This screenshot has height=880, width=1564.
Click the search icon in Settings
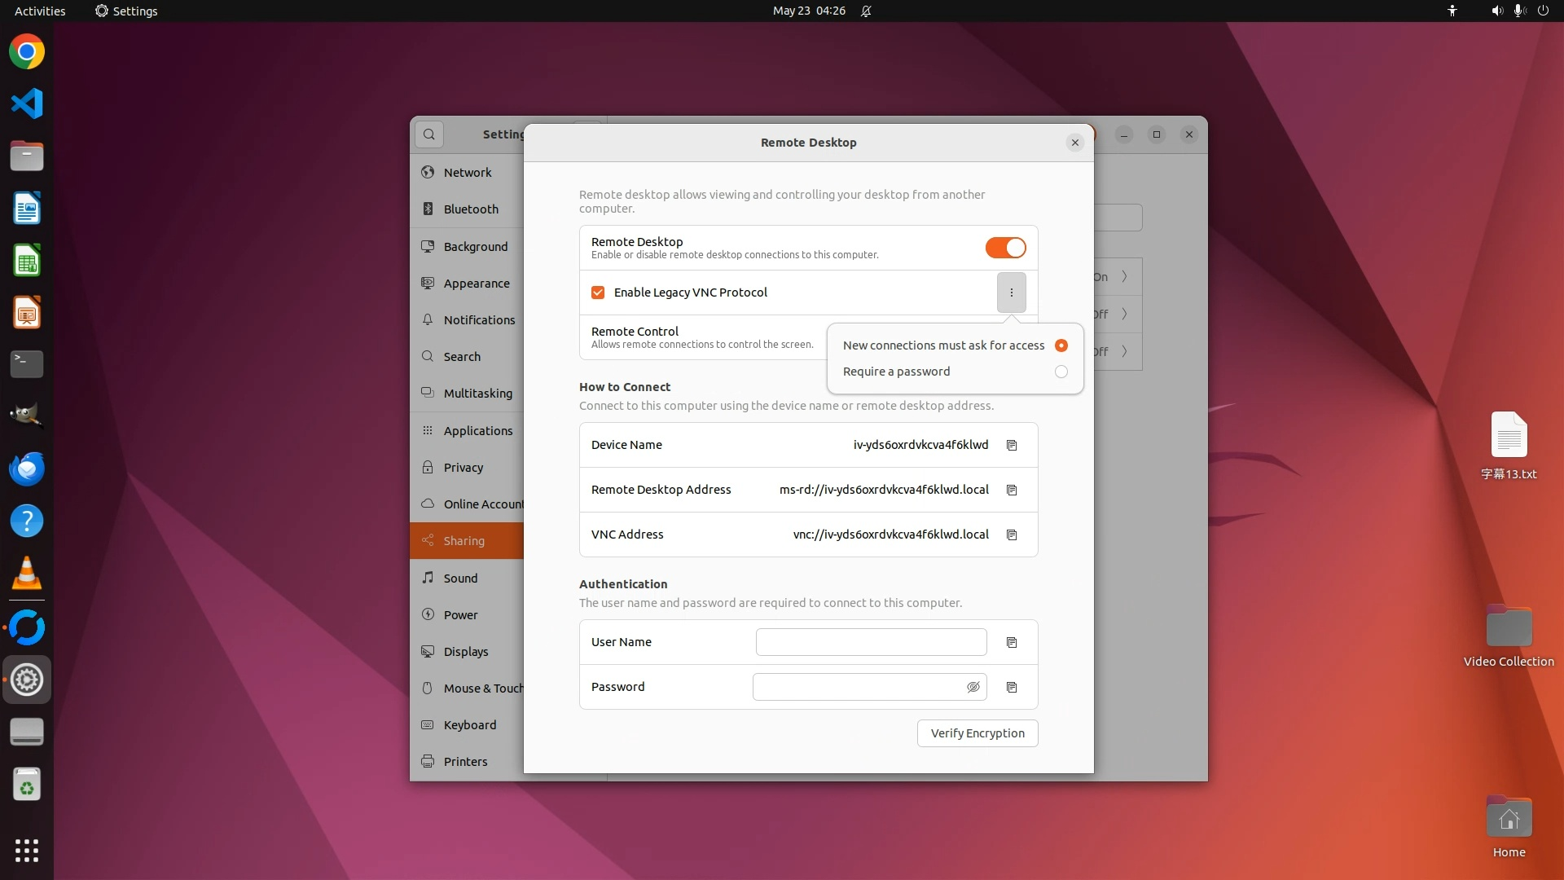[x=429, y=134]
